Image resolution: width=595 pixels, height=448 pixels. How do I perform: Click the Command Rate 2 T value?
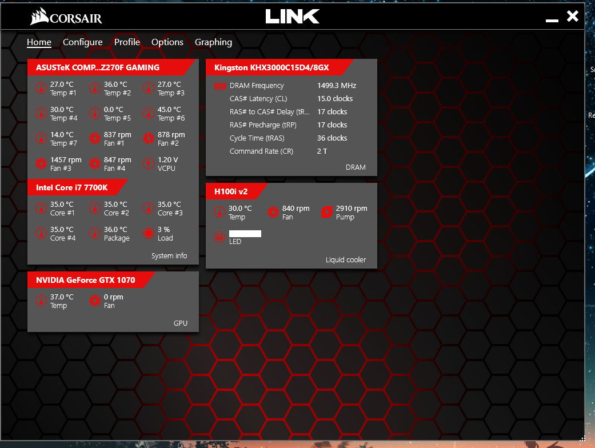click(x=322, y=151)
